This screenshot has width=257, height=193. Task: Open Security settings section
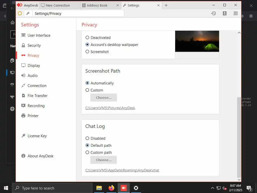34,45
